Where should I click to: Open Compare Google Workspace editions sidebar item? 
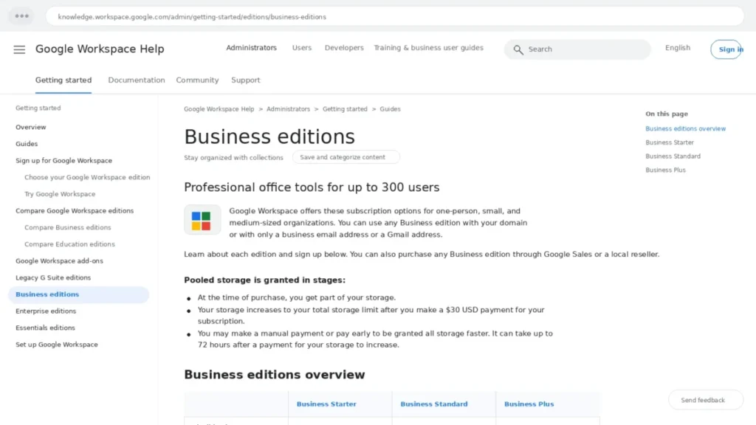pyautogui.click(x=75, y=210)
